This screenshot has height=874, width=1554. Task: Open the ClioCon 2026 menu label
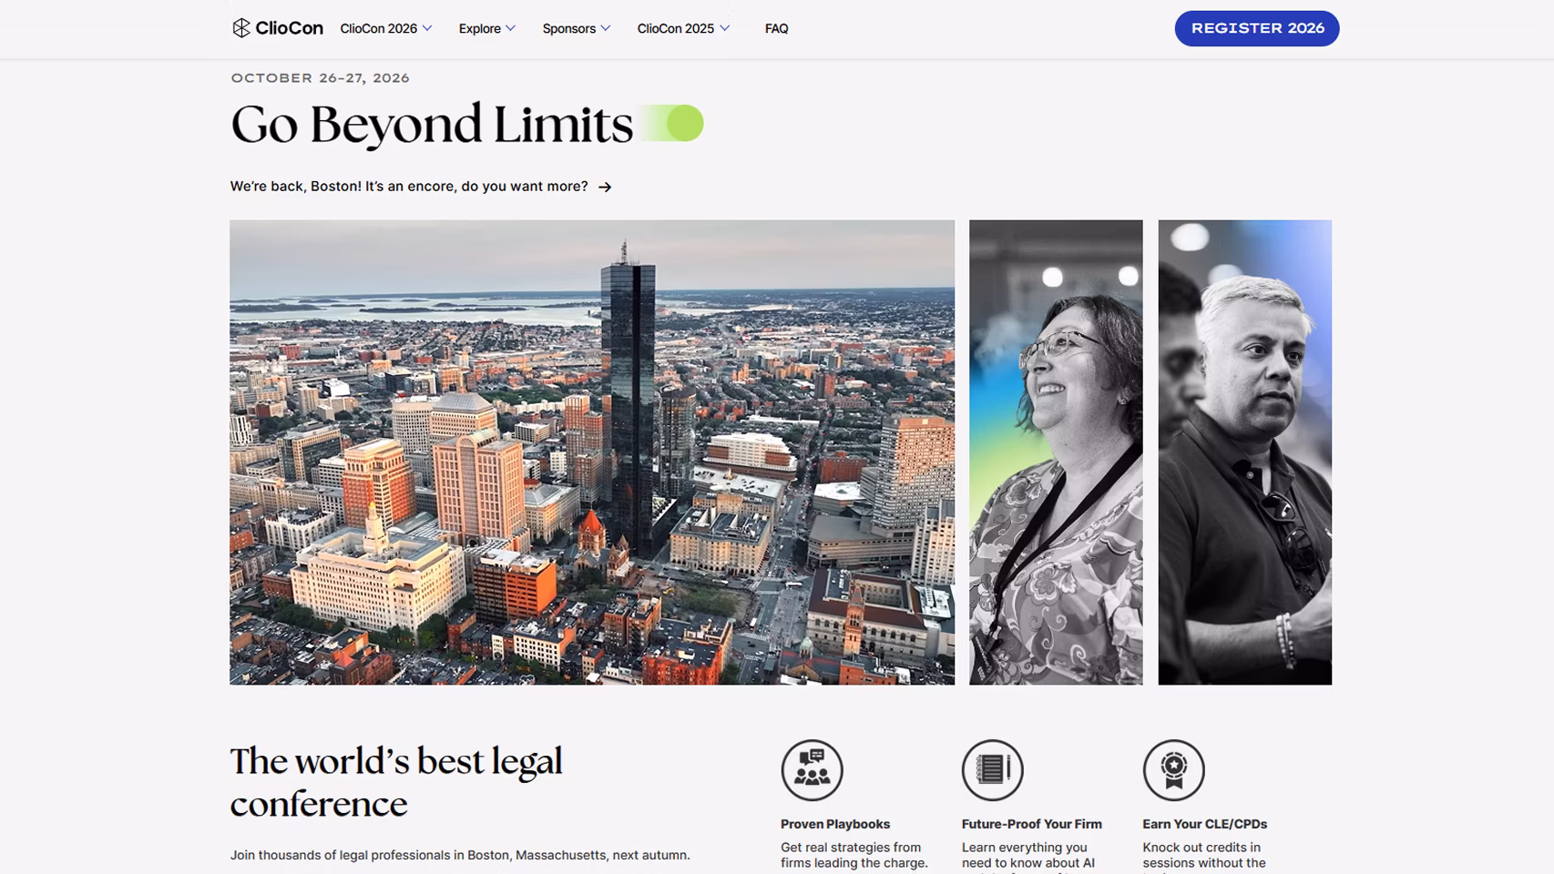[378, 28]
